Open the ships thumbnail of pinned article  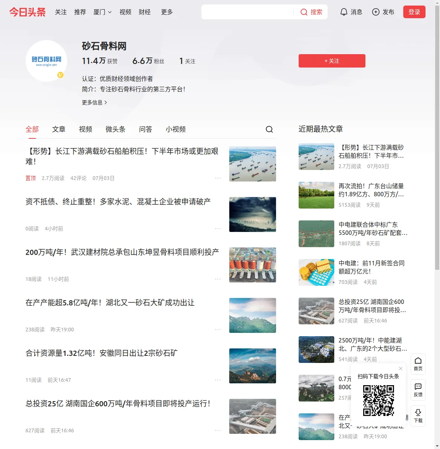click(x=253, y=164)
